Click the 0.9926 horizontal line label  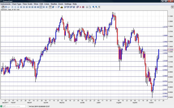tap(165, 70)
